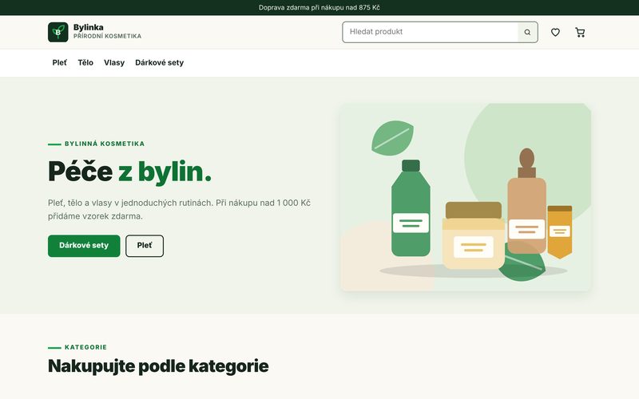The height and width of the screenshot is (399, 639).
Task: Click the Nakupujte podle kategorie heading
Action: 158,366
